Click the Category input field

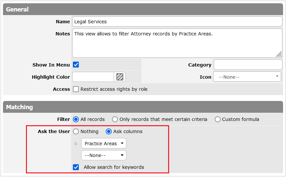248,65
